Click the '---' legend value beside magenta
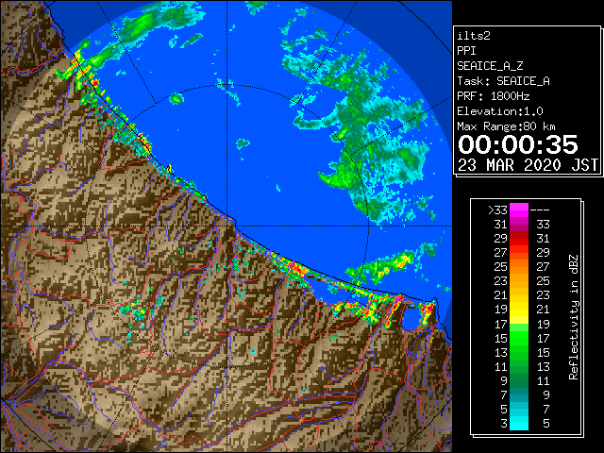The width and height of the screenshot is (604, 453). pyautogui.click(x=540, y=210)
